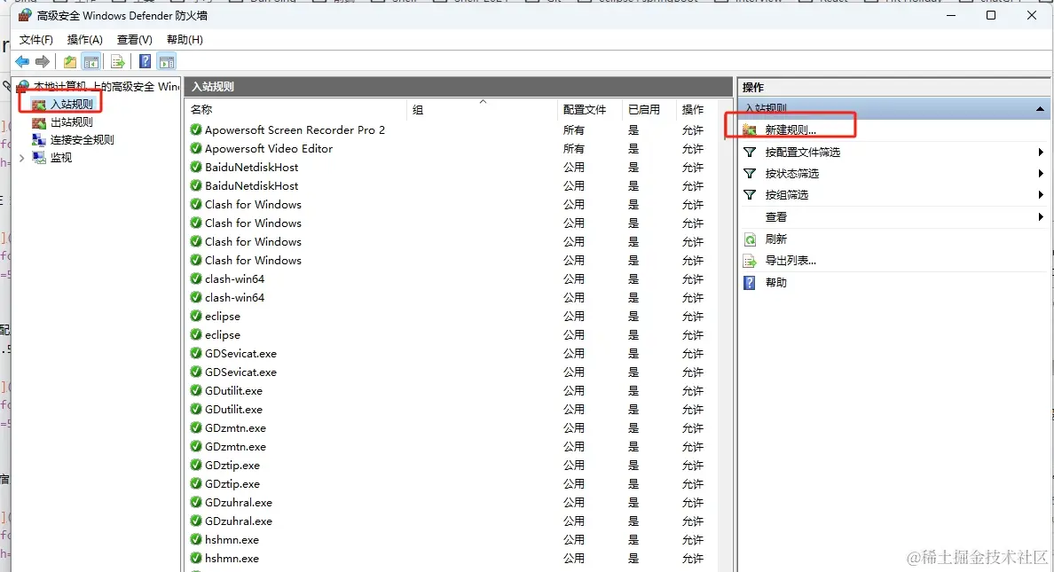
Task: Expand the 监视 tree node arrow
Action: [x=22, y=158]
